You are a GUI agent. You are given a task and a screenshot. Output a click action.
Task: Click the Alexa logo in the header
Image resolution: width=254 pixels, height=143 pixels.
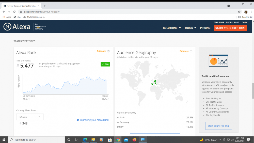click(x=17, y=26)
